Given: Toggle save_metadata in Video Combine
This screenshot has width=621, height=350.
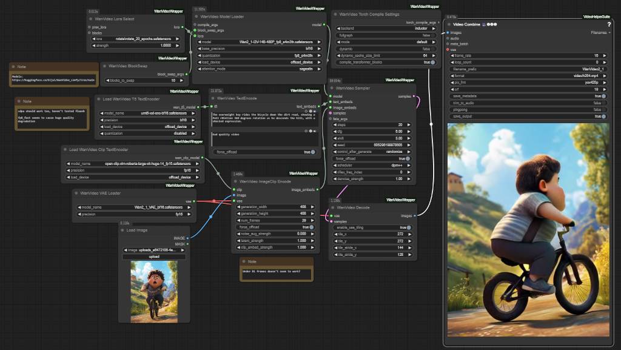Looking at the screenshot, I should pos(528,96).
